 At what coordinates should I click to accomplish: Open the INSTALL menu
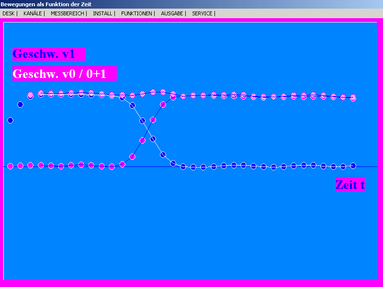point(102,13)
